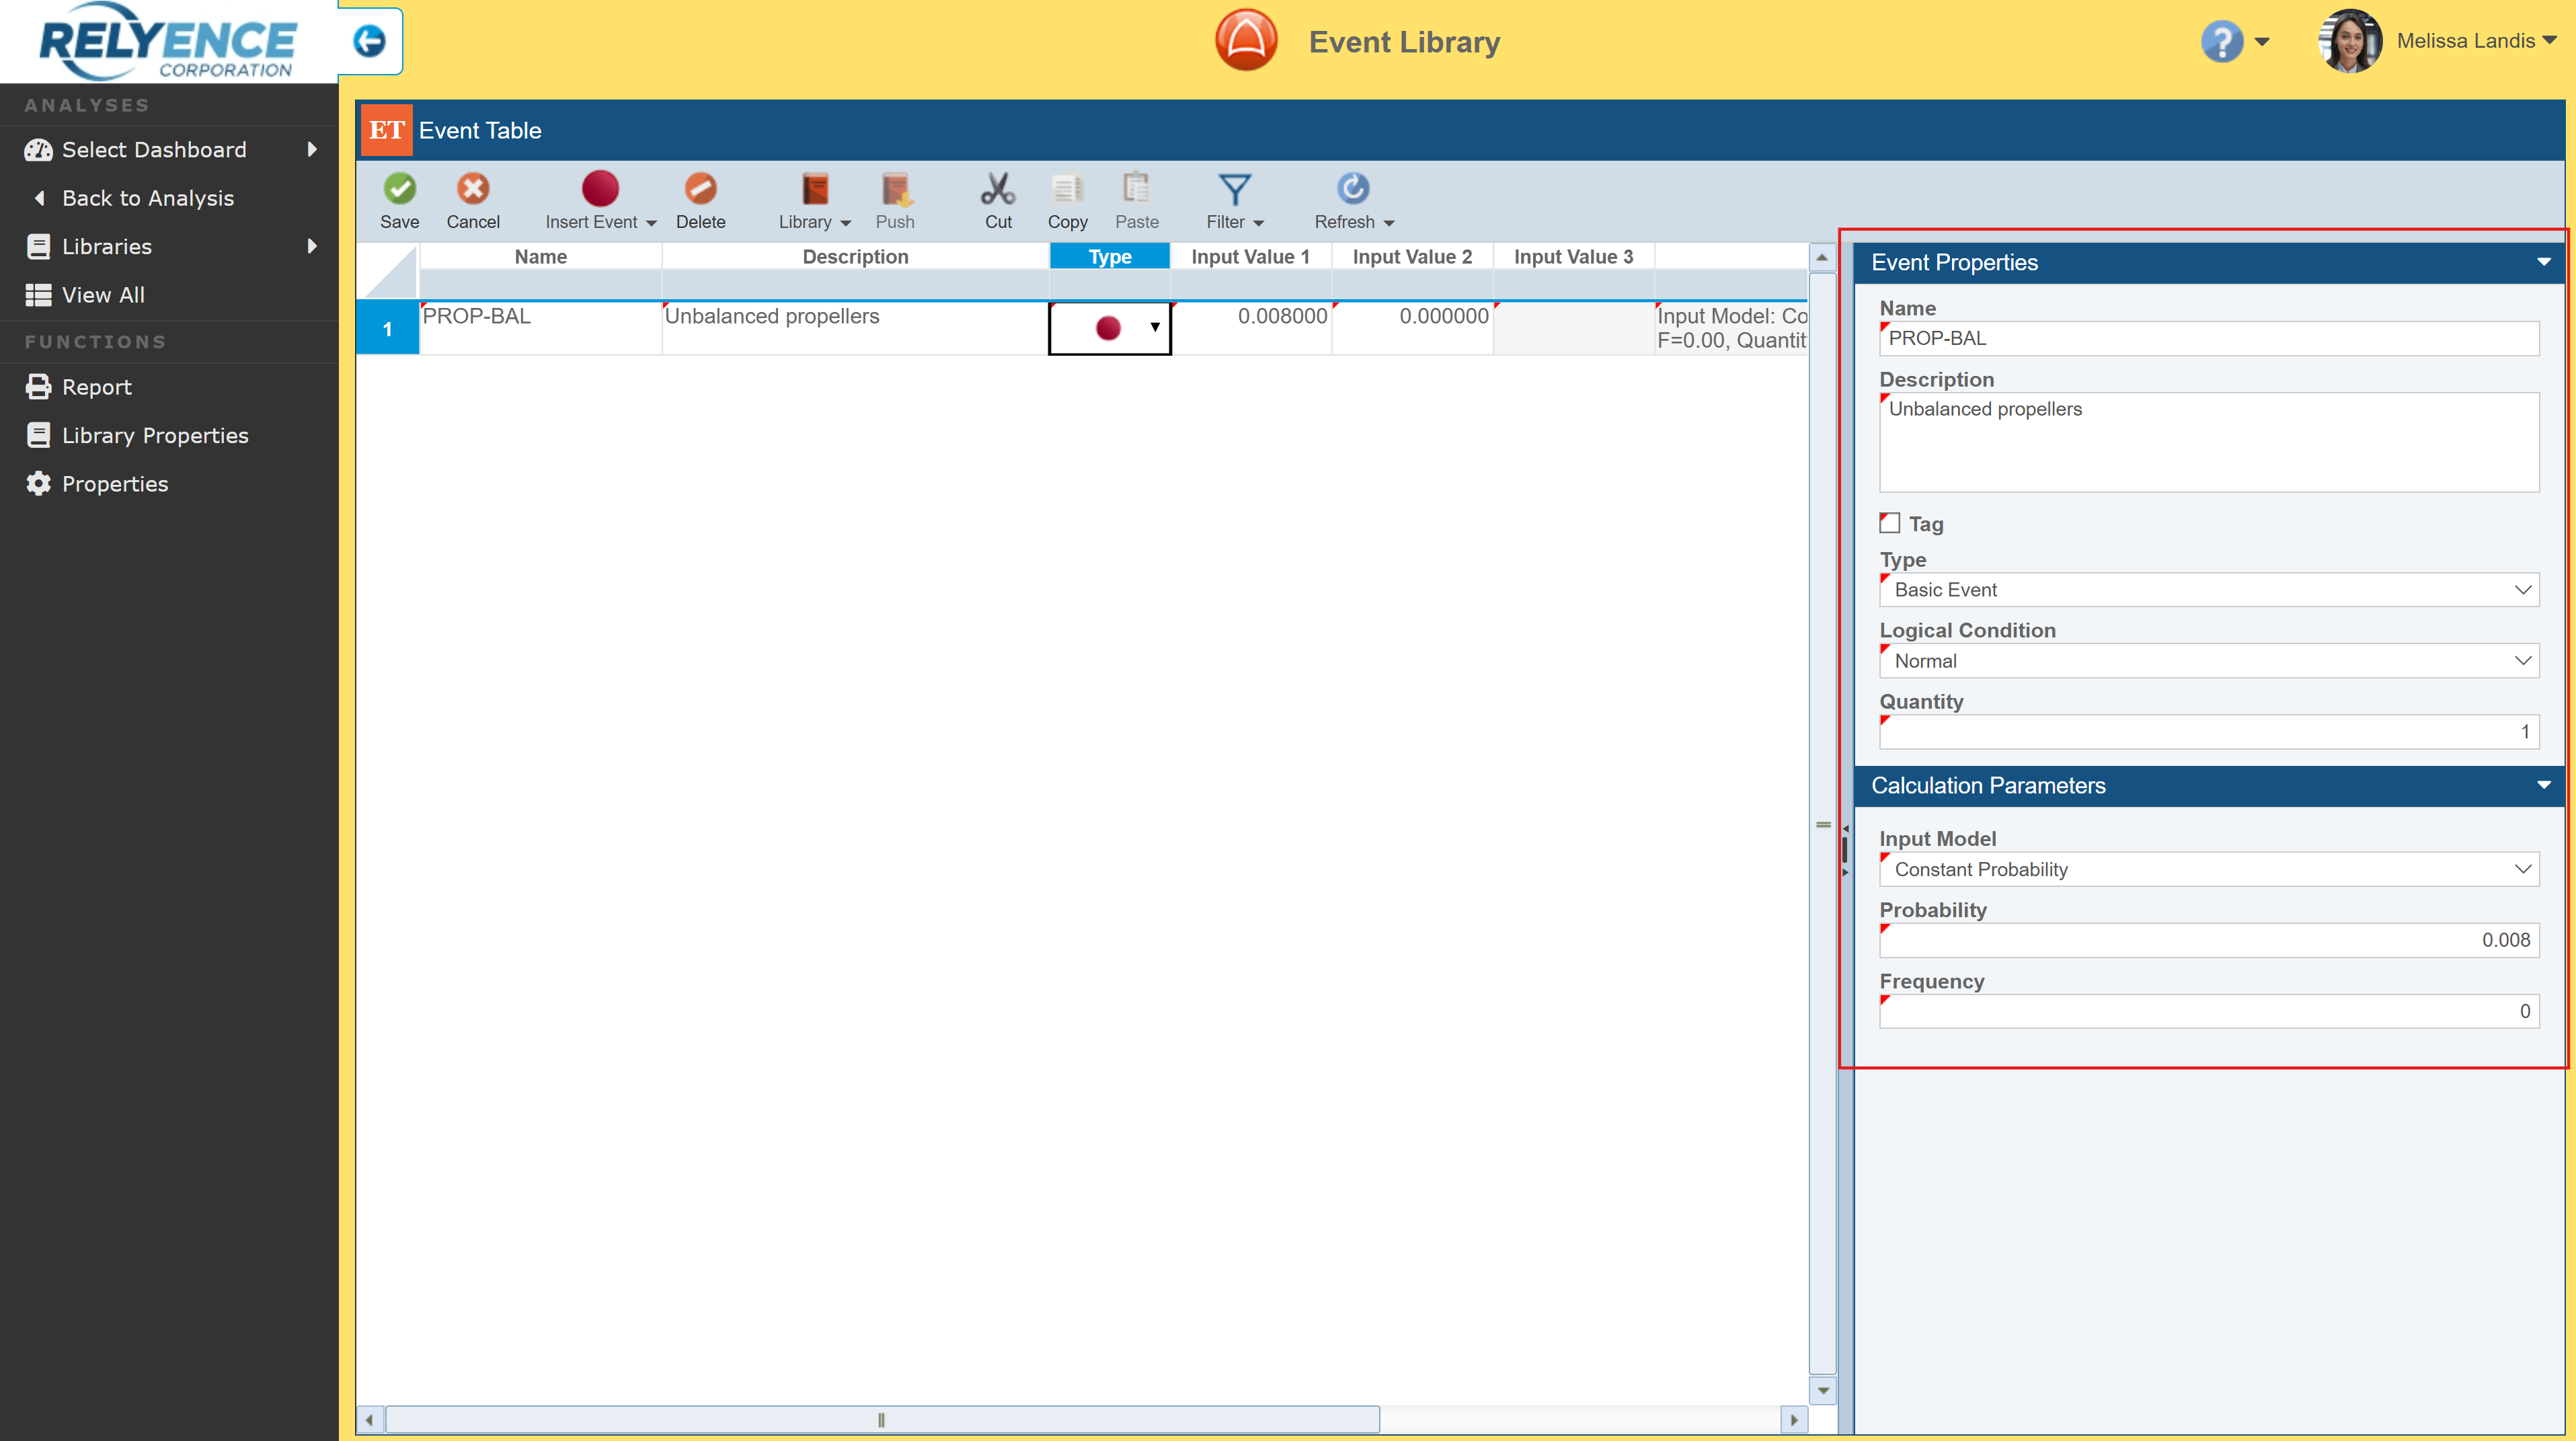Open the Input Model dropdown

[x=2208, y=869]
